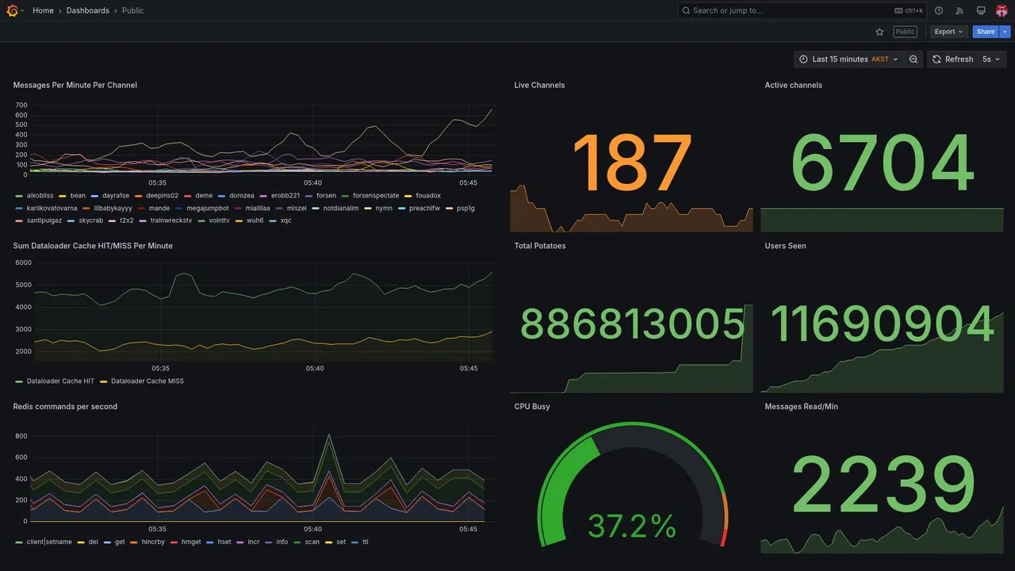Toggle the xqc series in legend
1015x571 pixels.
285,220
